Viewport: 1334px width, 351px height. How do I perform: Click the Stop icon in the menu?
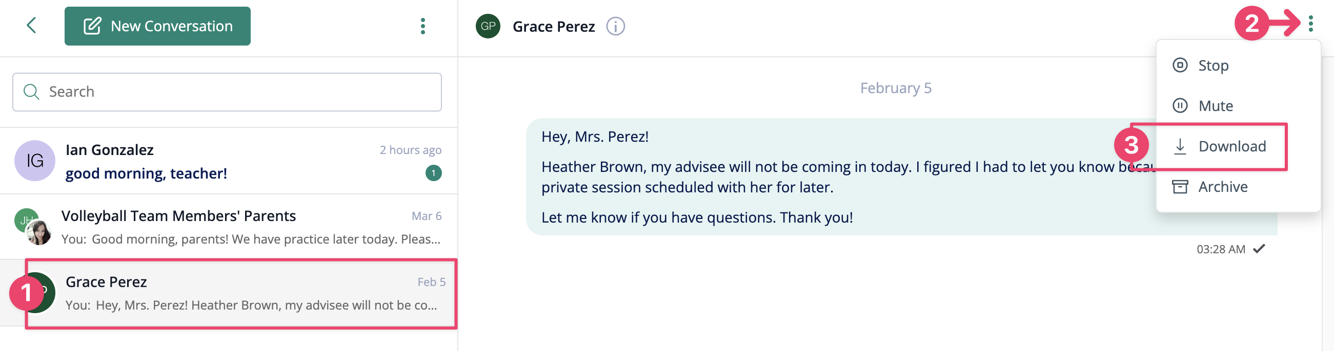1180,65
